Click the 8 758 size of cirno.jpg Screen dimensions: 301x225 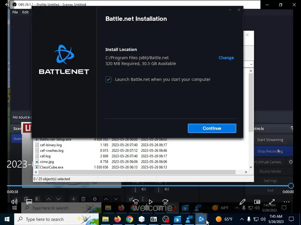tap(104, 162)
